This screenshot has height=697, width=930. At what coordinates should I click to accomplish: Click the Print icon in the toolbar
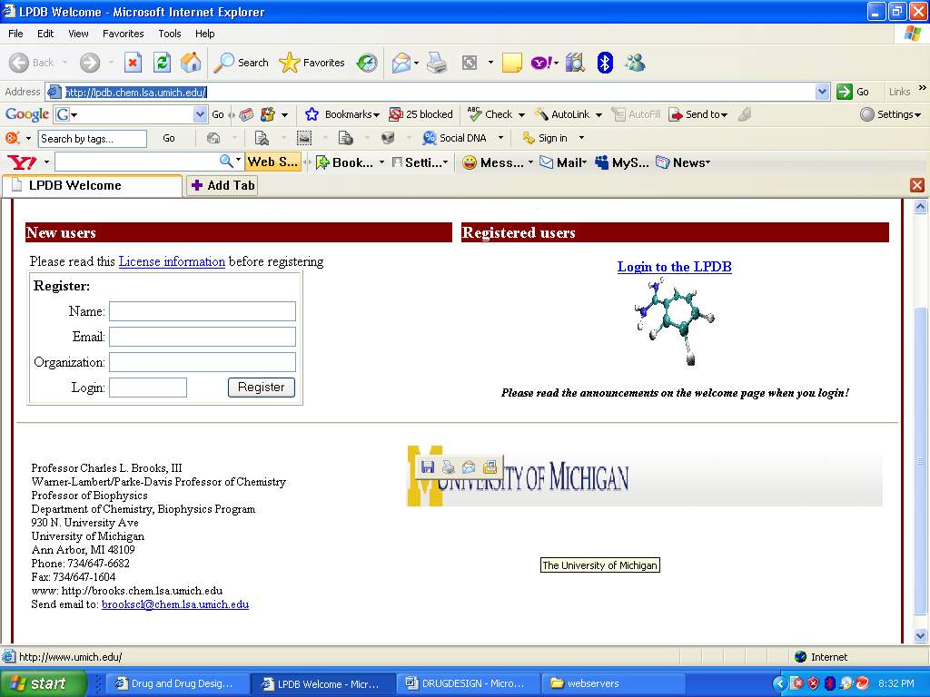coord(437,63)
